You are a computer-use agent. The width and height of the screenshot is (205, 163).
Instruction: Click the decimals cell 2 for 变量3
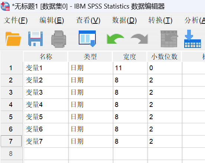point(165,92)
